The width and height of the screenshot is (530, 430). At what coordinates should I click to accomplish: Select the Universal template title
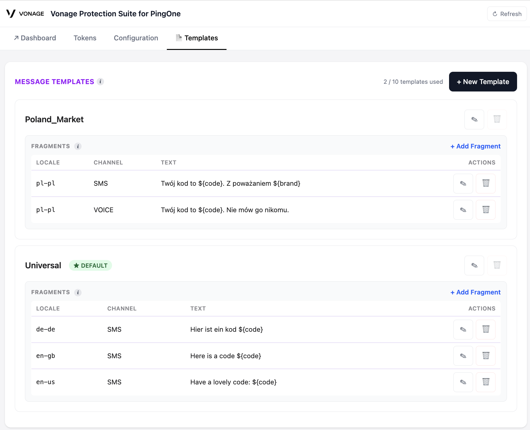tap(43, 266)
